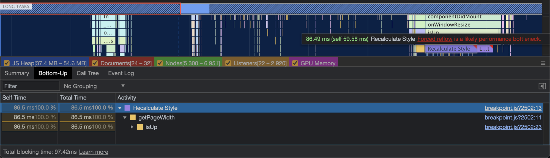Open the No Grouping dropdown
550x158 pixels.
click(x=94, y=86)
